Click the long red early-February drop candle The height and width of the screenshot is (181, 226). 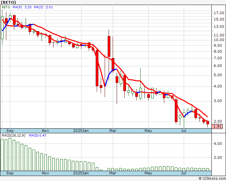(x=97, y=68)
